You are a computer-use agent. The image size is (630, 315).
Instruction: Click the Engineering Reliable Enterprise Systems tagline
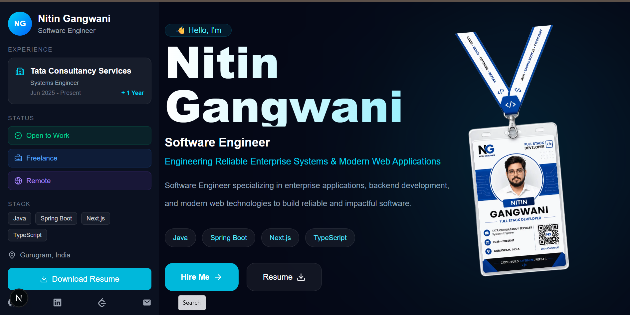click(x=303, y=161)
